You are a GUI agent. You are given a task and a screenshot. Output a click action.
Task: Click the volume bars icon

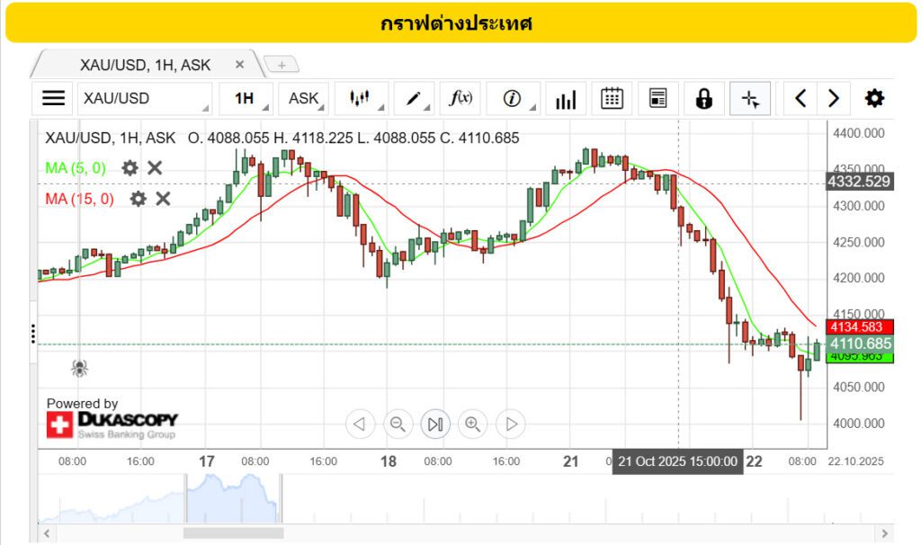click(x=566, y=99)
